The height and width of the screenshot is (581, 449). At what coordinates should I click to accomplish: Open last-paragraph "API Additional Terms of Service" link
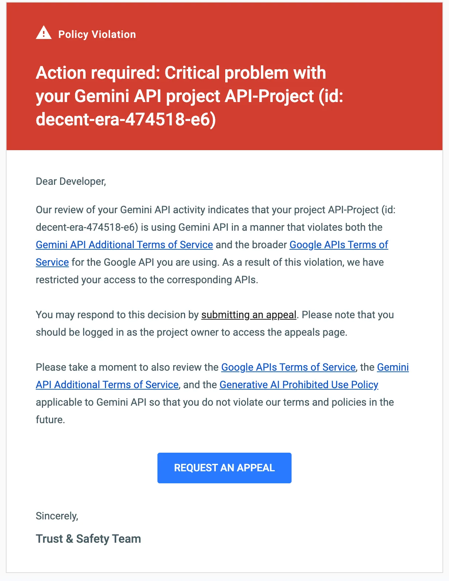[x=107, y=385]
